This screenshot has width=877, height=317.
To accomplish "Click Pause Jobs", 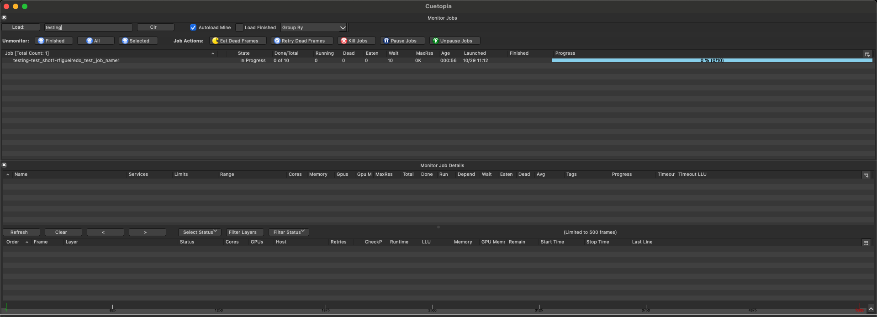I will [402, 41].
